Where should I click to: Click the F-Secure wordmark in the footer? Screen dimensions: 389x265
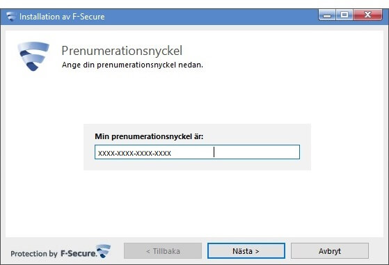pos(79,253)
